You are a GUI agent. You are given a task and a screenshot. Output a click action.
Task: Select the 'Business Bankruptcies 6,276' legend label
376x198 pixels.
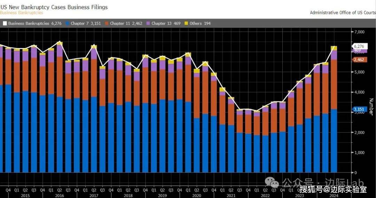tap(35, 24)
